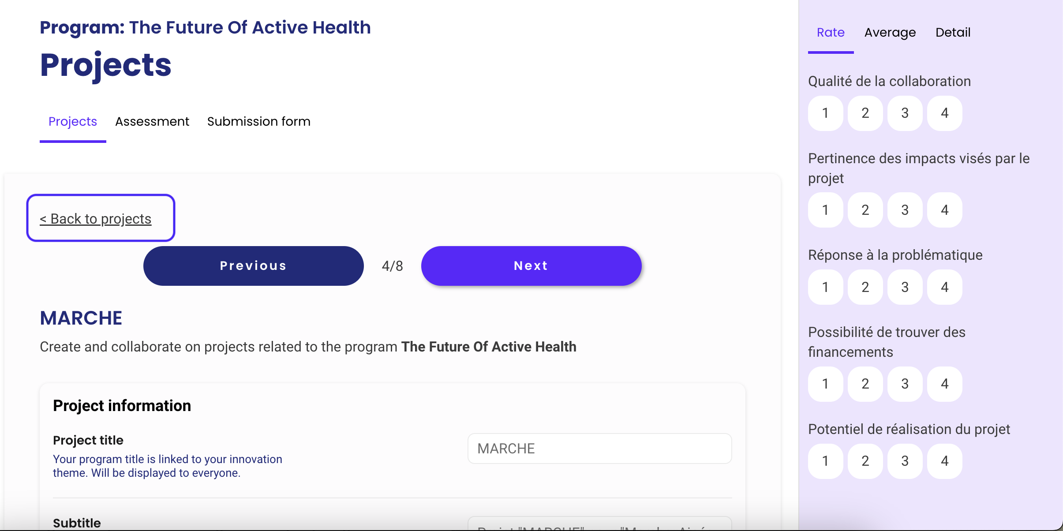Image resolution: width=1063 pixels, height=531 pixels.
Task: Click the Back to projects link
Action: [96, 219]
